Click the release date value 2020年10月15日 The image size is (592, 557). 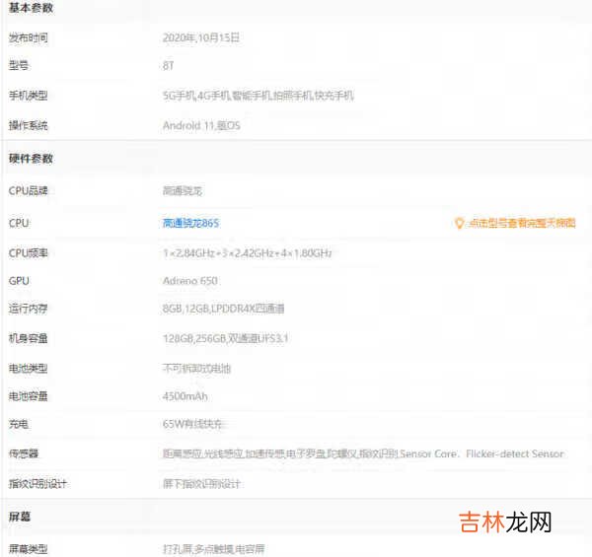201,37
